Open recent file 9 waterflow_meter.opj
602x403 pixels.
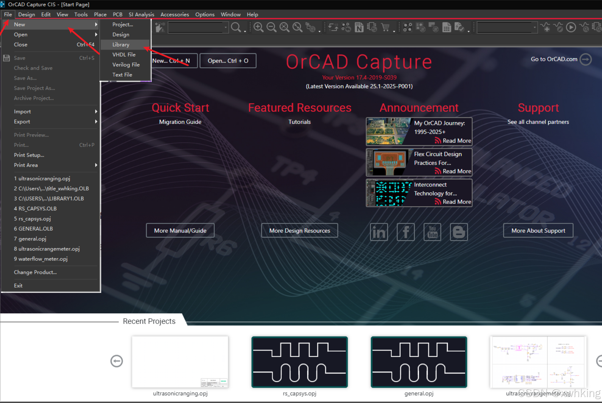[51, 259]
